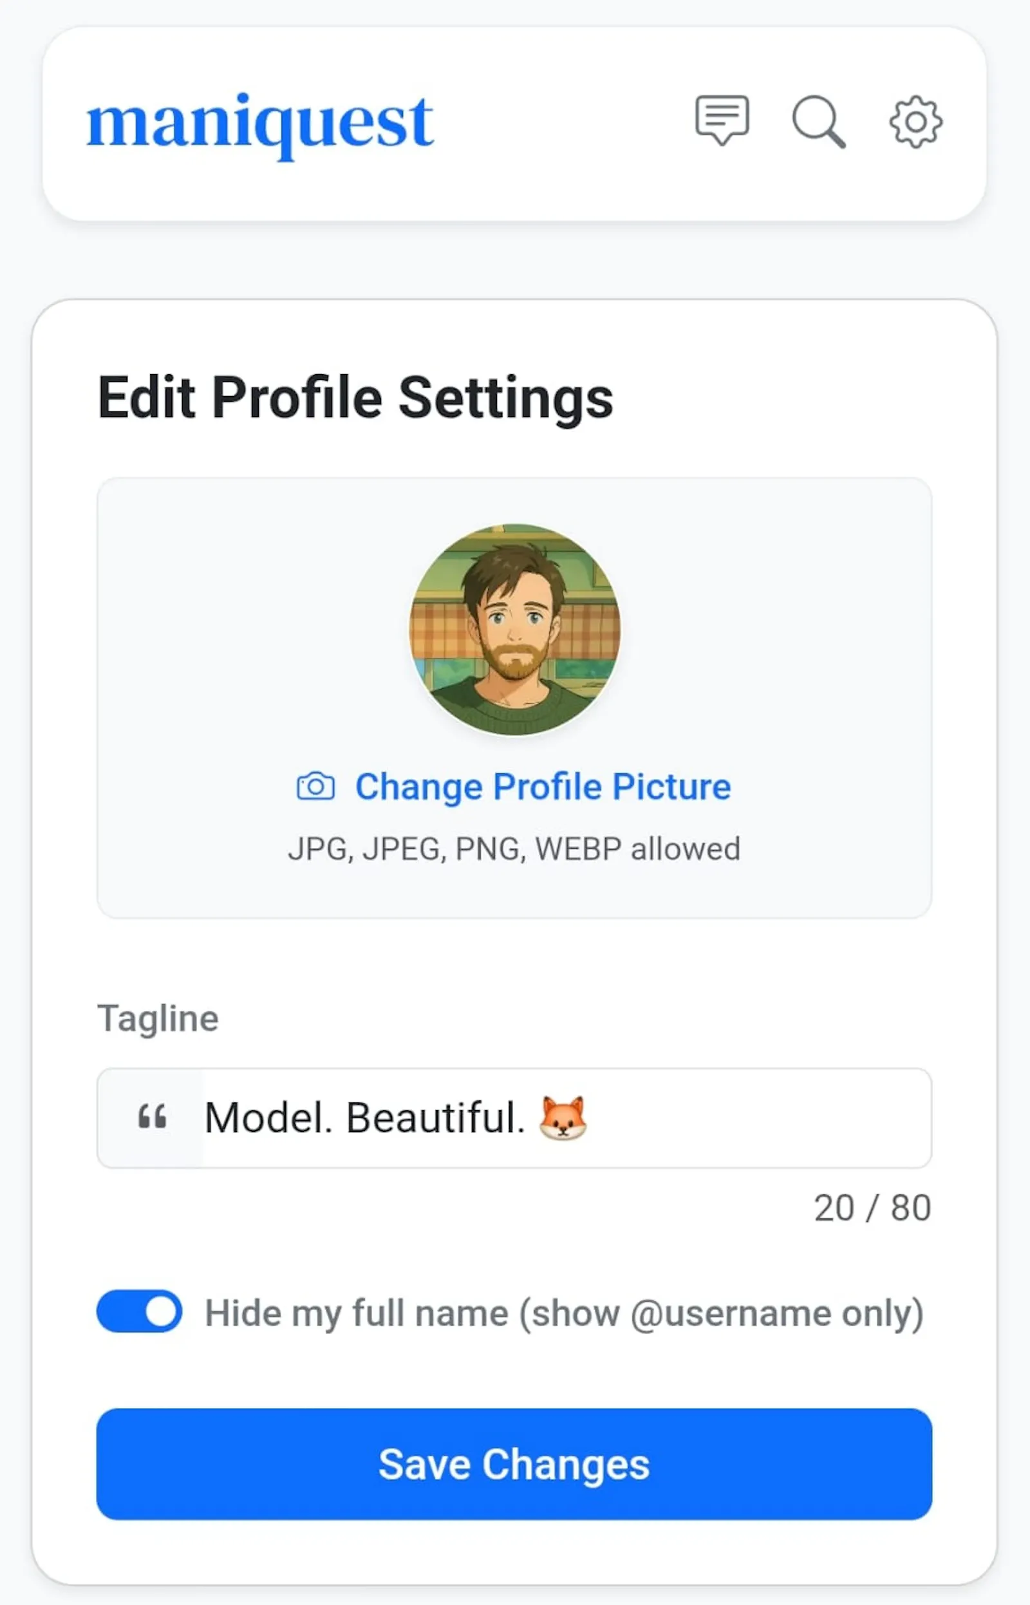Viewport: 1030px width, 1605px height.
Task: Open the settings gear icon
Action: tap(915, 122)
